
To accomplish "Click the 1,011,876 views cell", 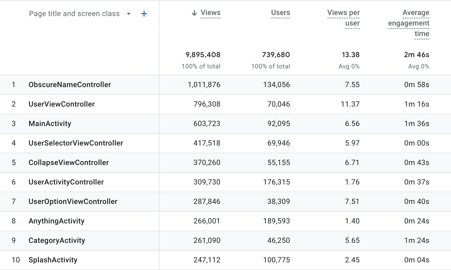I will click(x=204, y=85).
